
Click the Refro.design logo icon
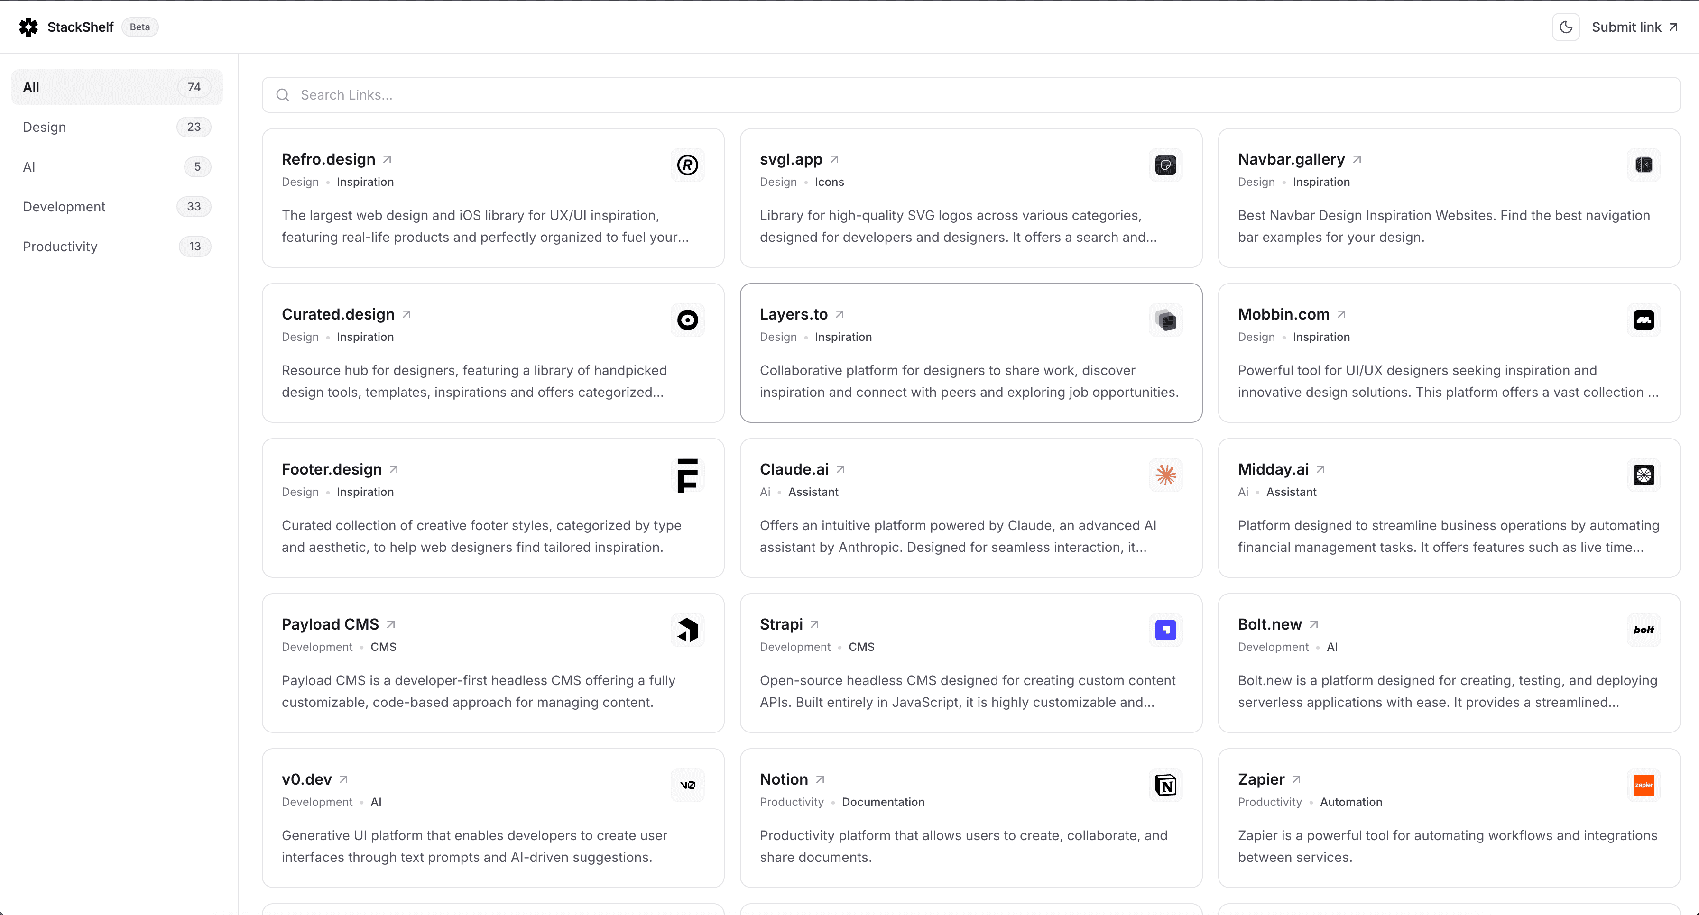[687, 165]
